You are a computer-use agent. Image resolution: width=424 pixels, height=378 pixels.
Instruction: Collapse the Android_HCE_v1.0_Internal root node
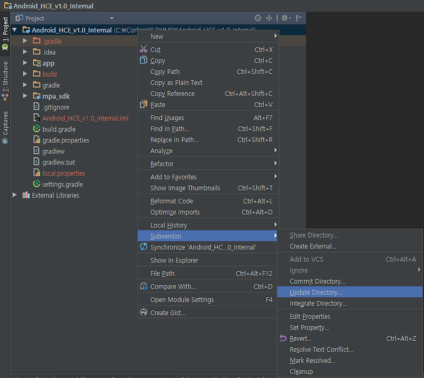tap(15, 29)
